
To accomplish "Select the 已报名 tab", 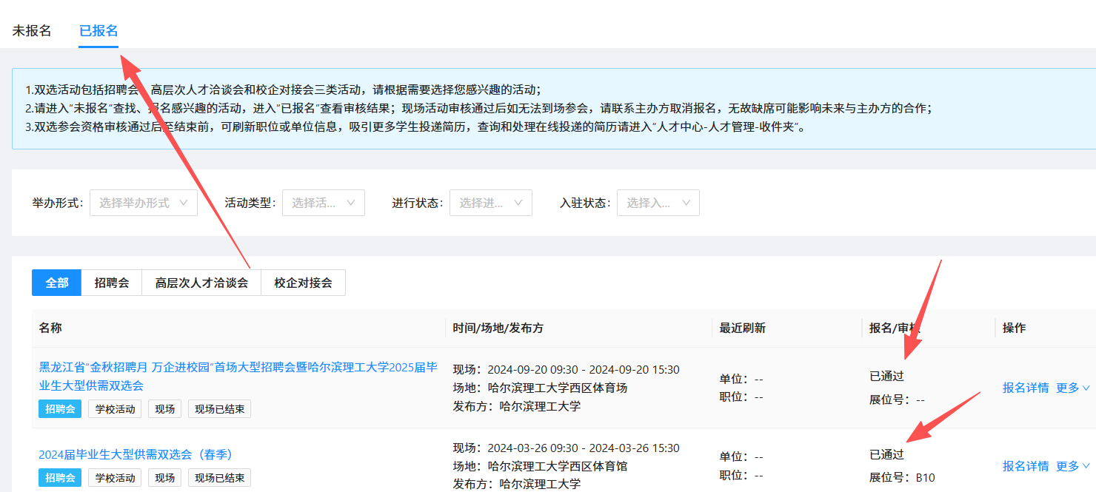I will 98,30.
